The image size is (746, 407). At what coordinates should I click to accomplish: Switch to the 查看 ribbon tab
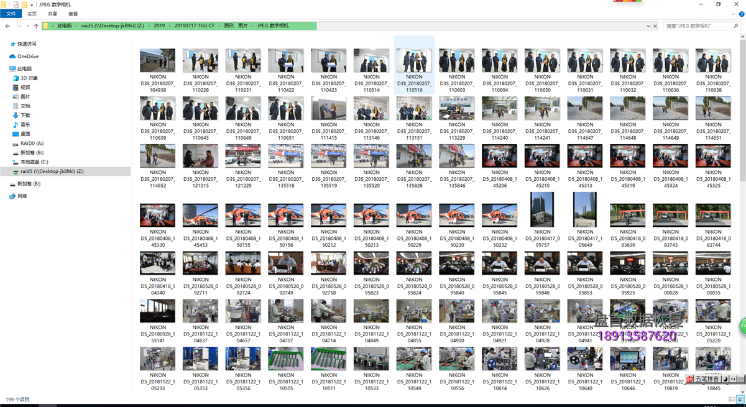point(73,14)
